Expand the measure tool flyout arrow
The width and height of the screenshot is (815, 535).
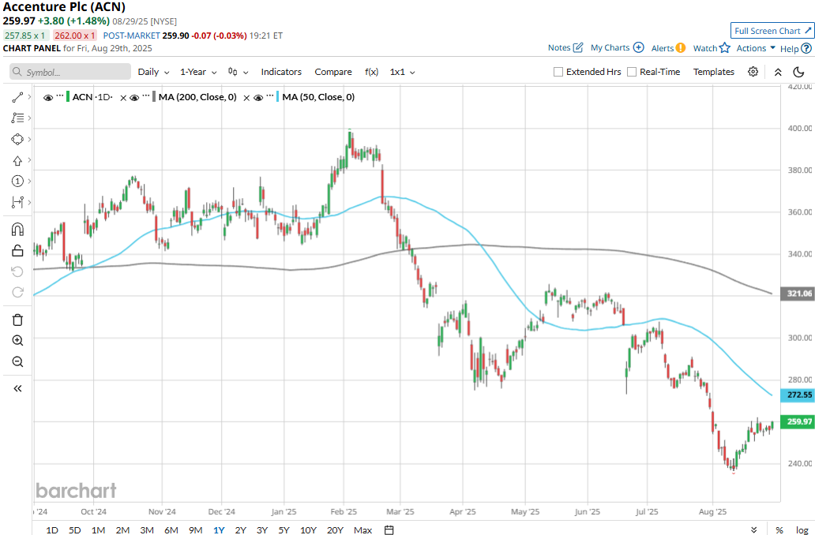pyautogui.click(x=29, y=202)
